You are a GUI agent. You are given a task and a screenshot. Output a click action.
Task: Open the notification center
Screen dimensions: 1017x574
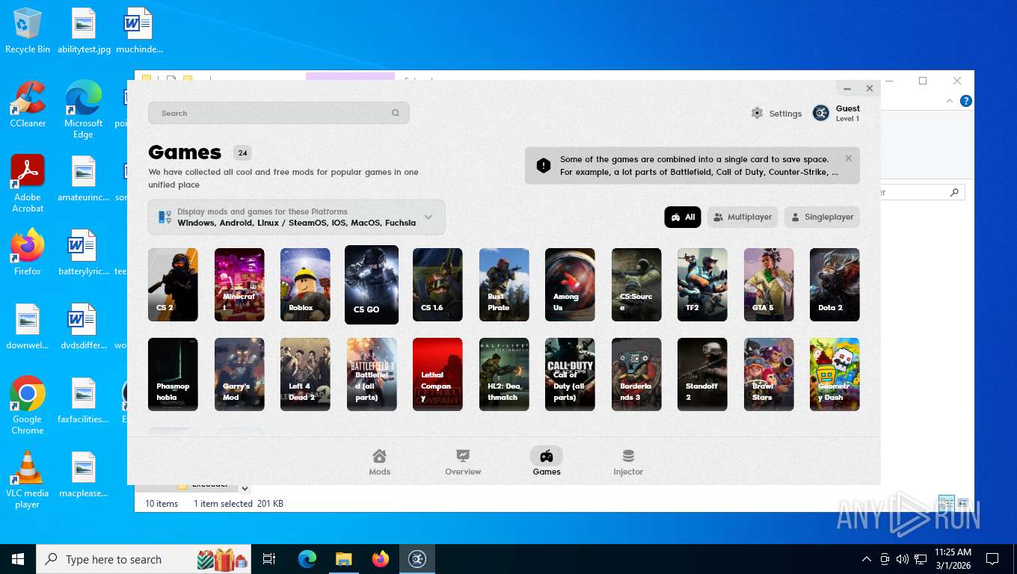click(992, 559)
